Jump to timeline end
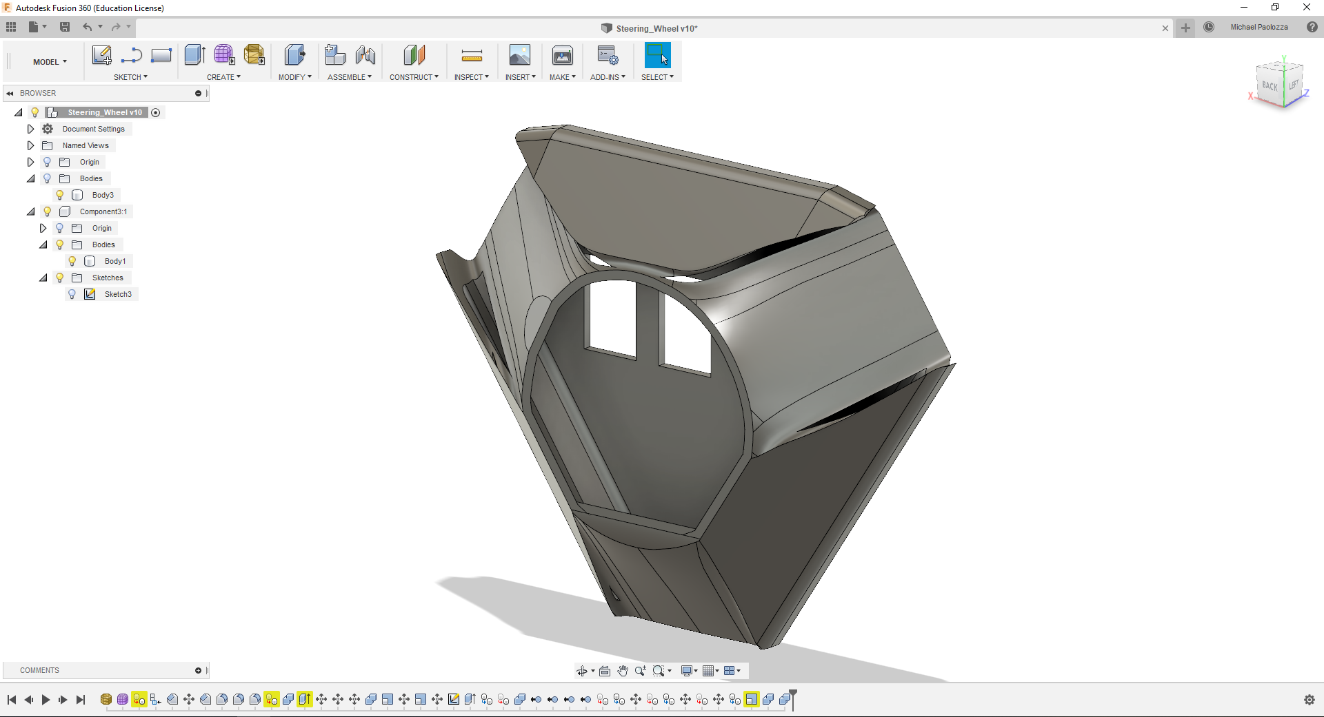This screenshot has width=1324, height=717. [81, 700]
